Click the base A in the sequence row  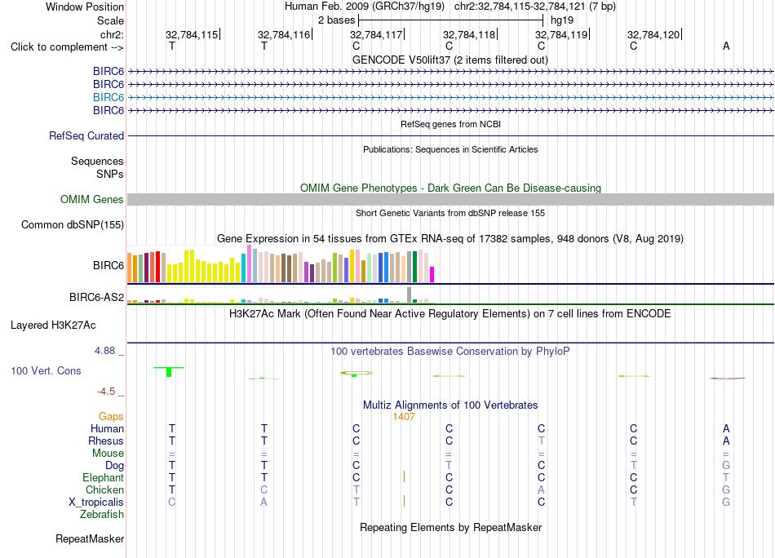pyautogui.click(x=726, y=46)
